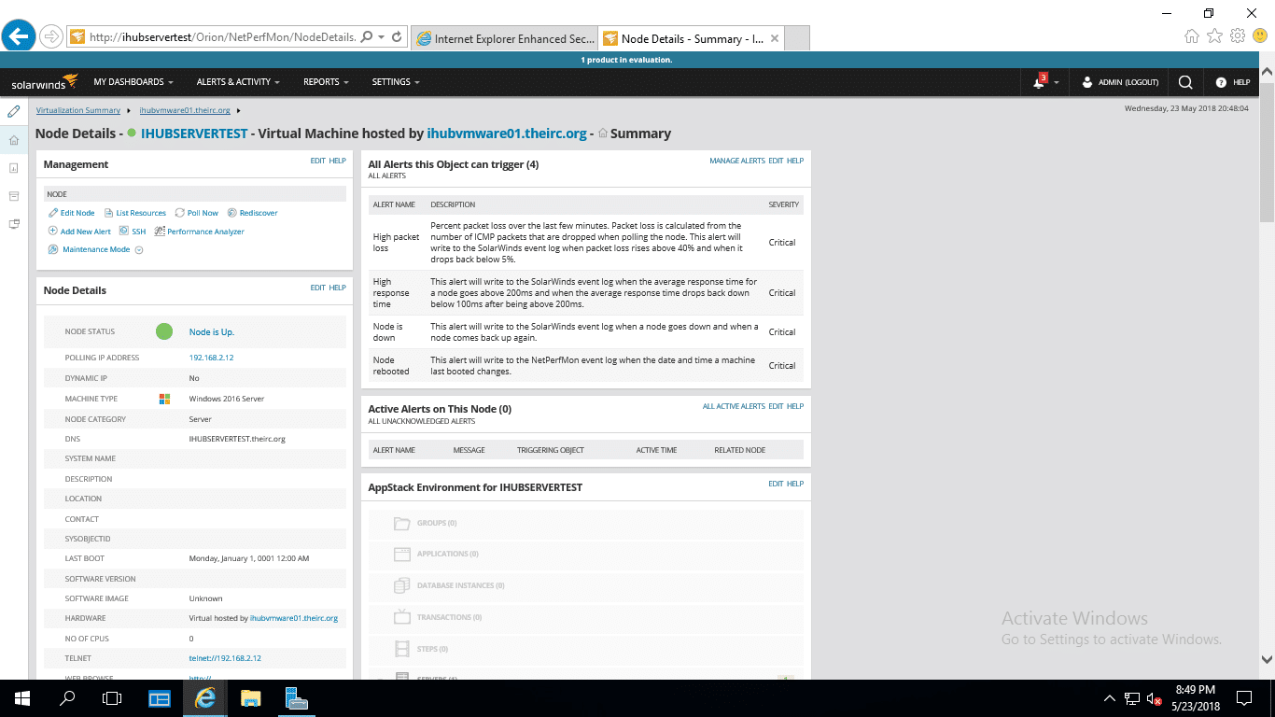1275x717 pixels.
Task: Click the SolarWinds logo
Action: pyautogui.click(x=44, y=82)
